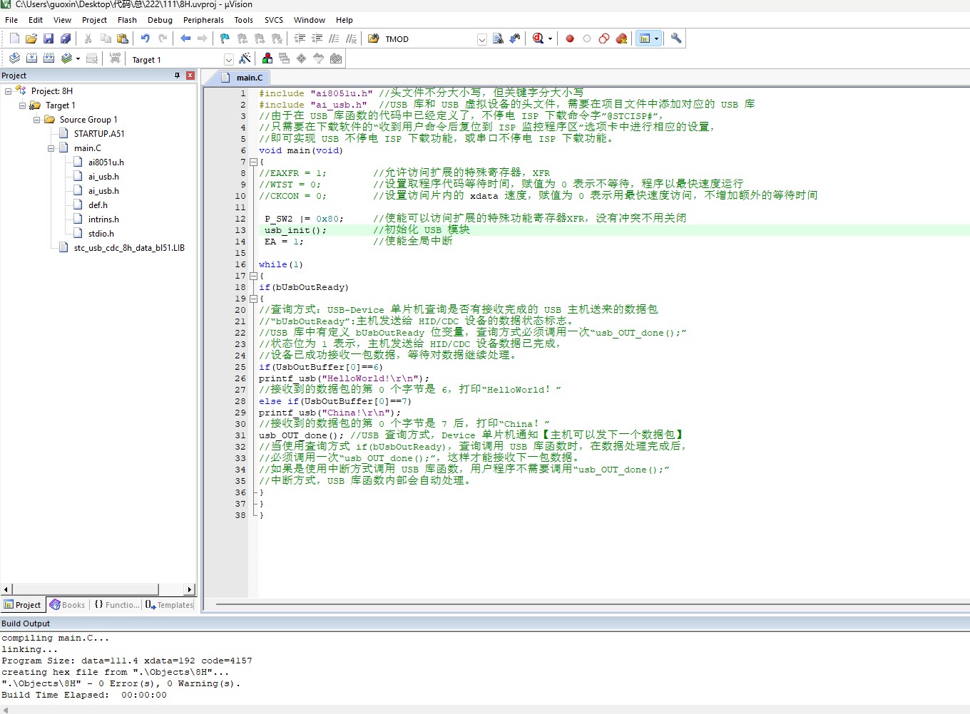The height and width of the screenshot is (714, 970).
Task: Open the Project menu
Action: [94, 20]
